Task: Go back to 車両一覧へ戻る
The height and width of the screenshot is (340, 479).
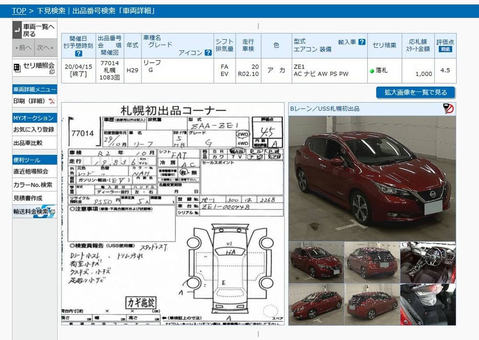Action: pyautogui.click(x=34, y=30)
